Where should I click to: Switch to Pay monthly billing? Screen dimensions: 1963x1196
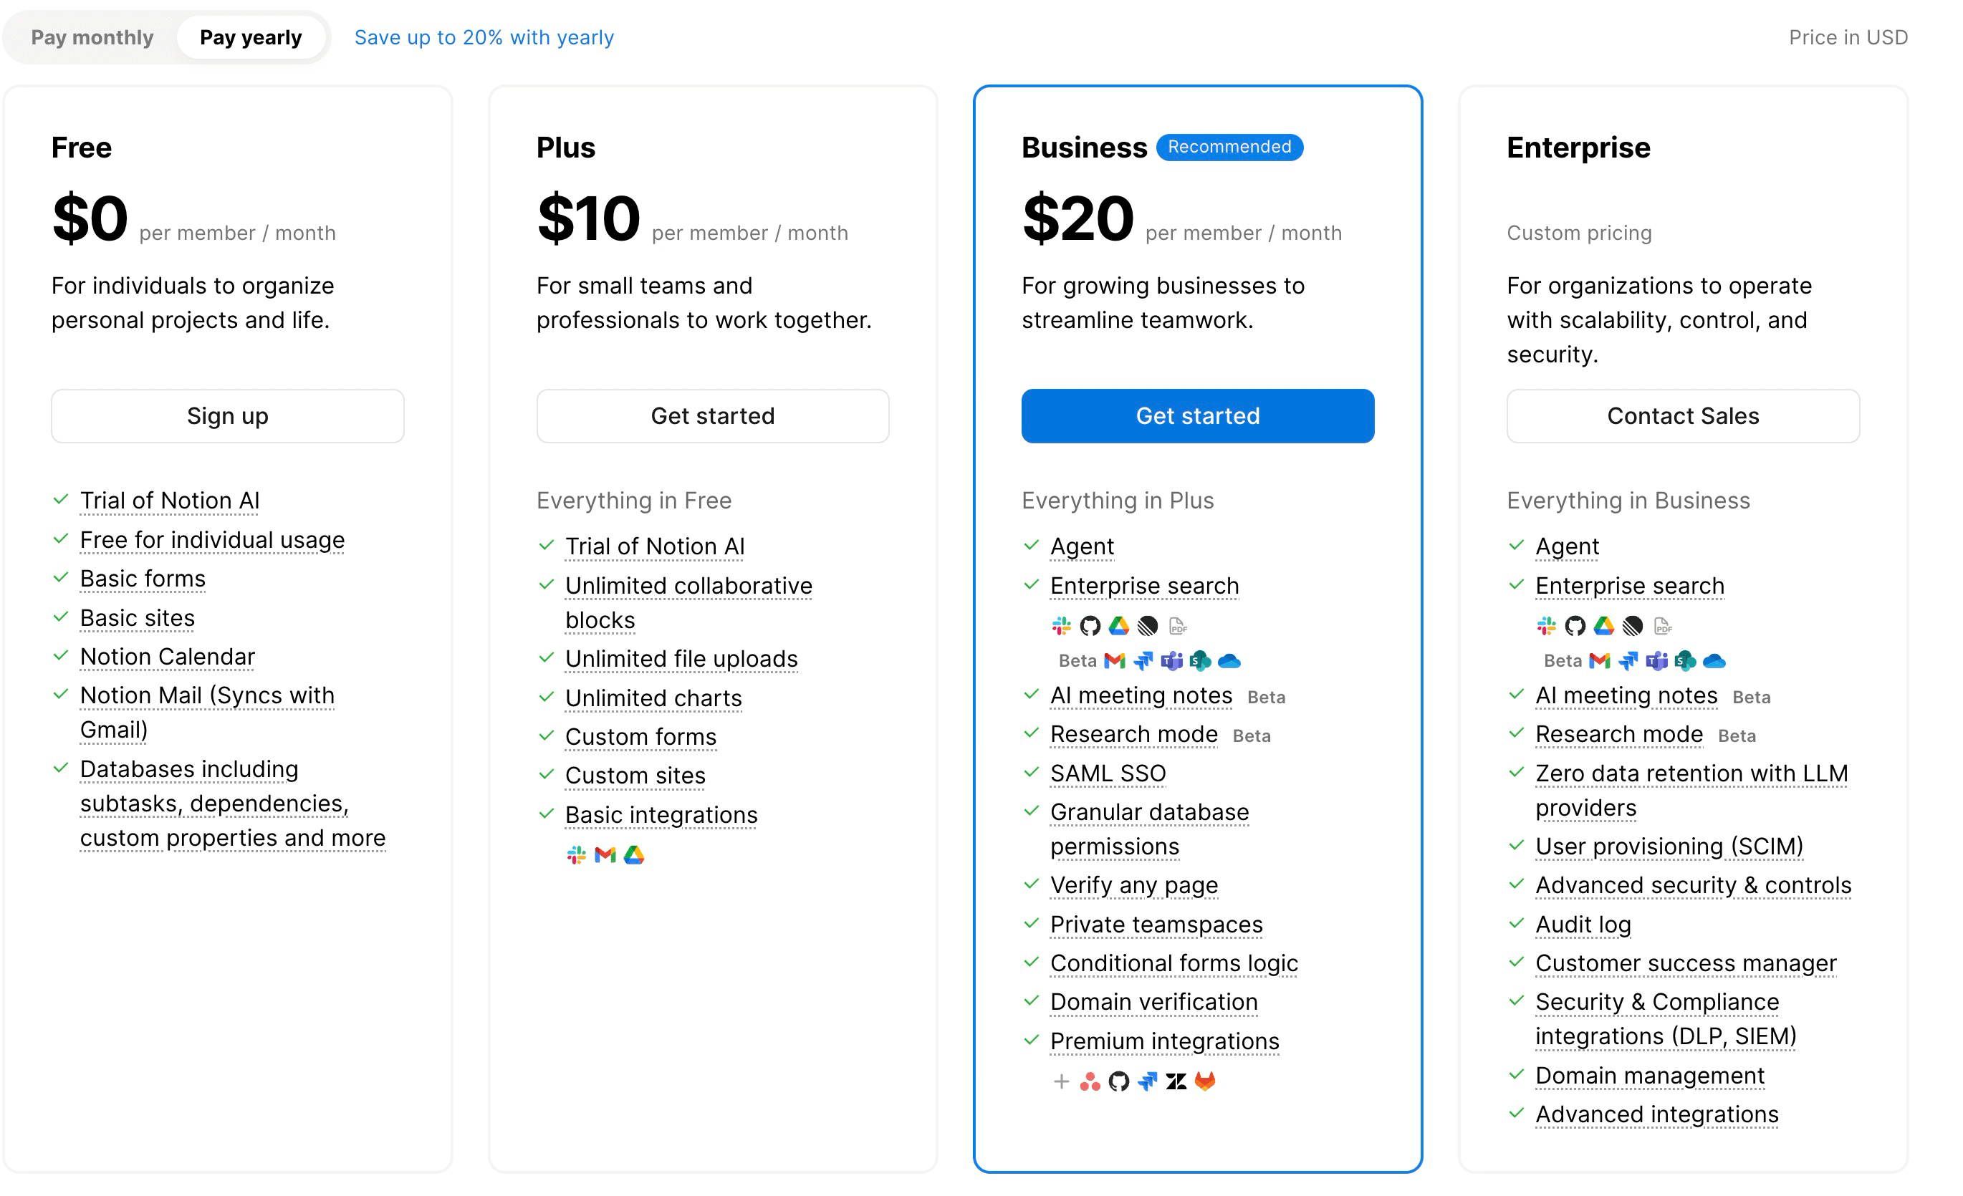click(x=92, y=37)
